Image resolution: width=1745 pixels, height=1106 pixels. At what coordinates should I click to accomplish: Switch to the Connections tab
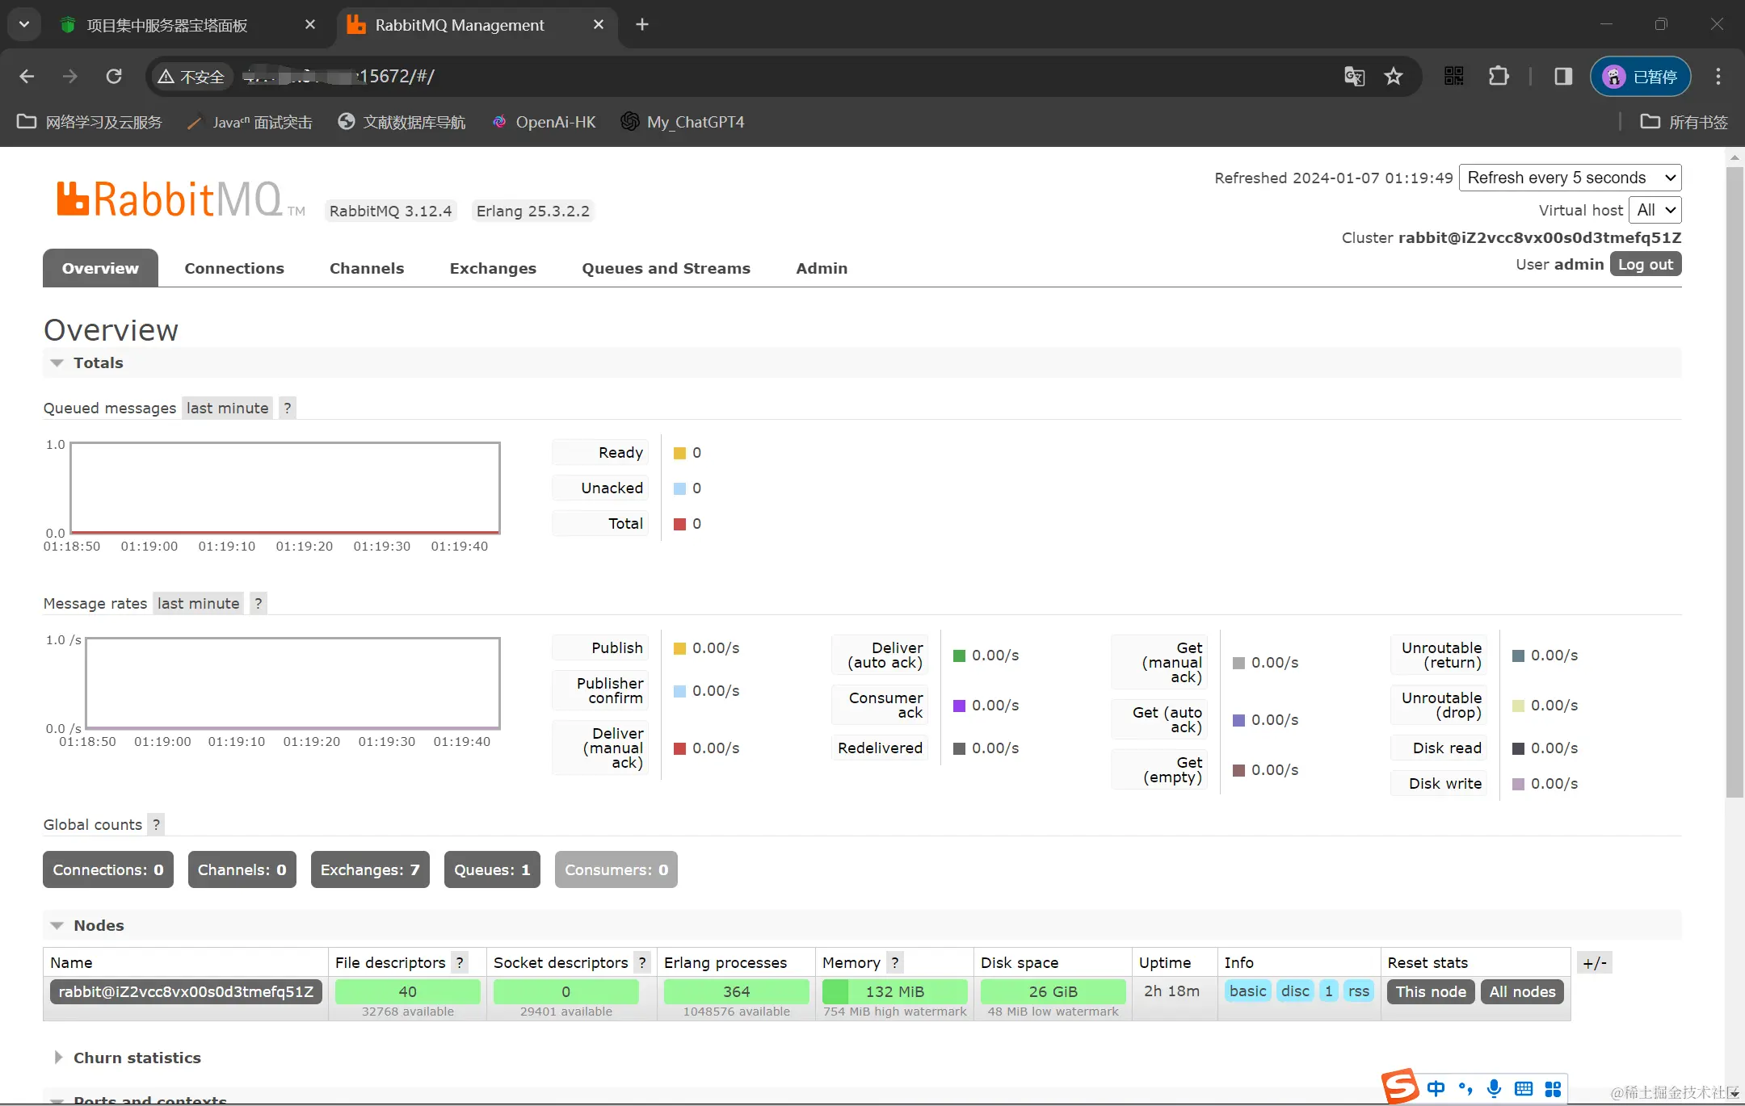(234, 268)
